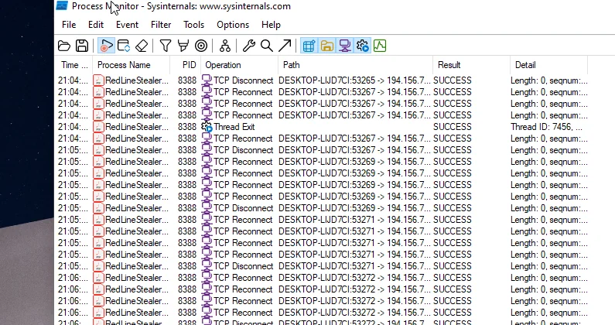The width and height of the screenshot is (615, 325).
Task: Show the Process Tree icon
Action: 225,46
